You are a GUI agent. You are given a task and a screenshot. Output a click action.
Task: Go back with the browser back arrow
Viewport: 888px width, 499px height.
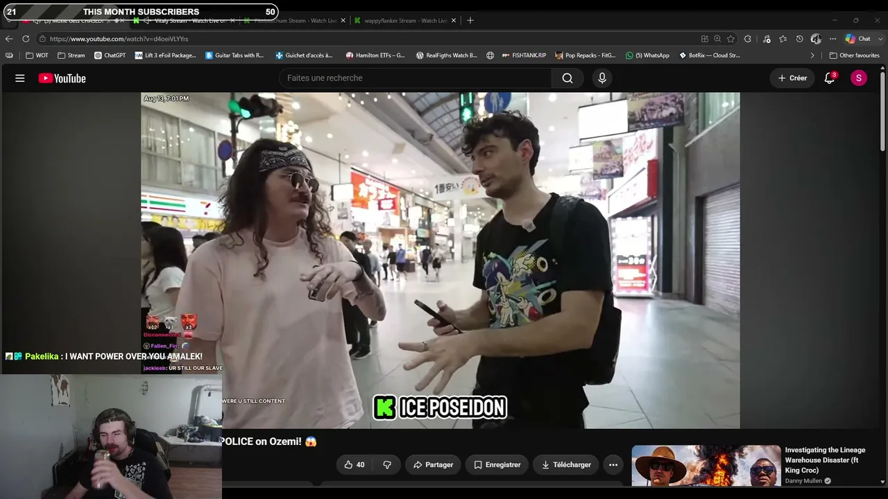[9, 39]
